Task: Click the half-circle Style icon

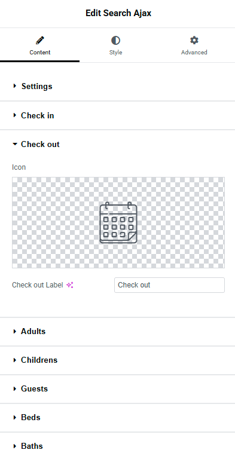Action: click(x=115, y=40)
